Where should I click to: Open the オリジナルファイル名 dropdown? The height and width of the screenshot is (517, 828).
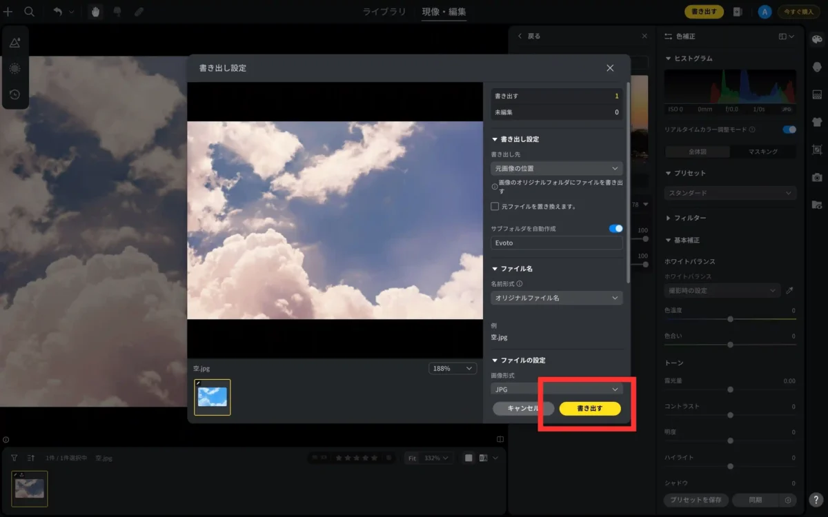coord(557,298)
